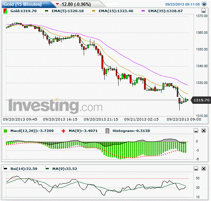
Task: Click the -12.80 (-0.96%) price change text
Action: [76, 4]
